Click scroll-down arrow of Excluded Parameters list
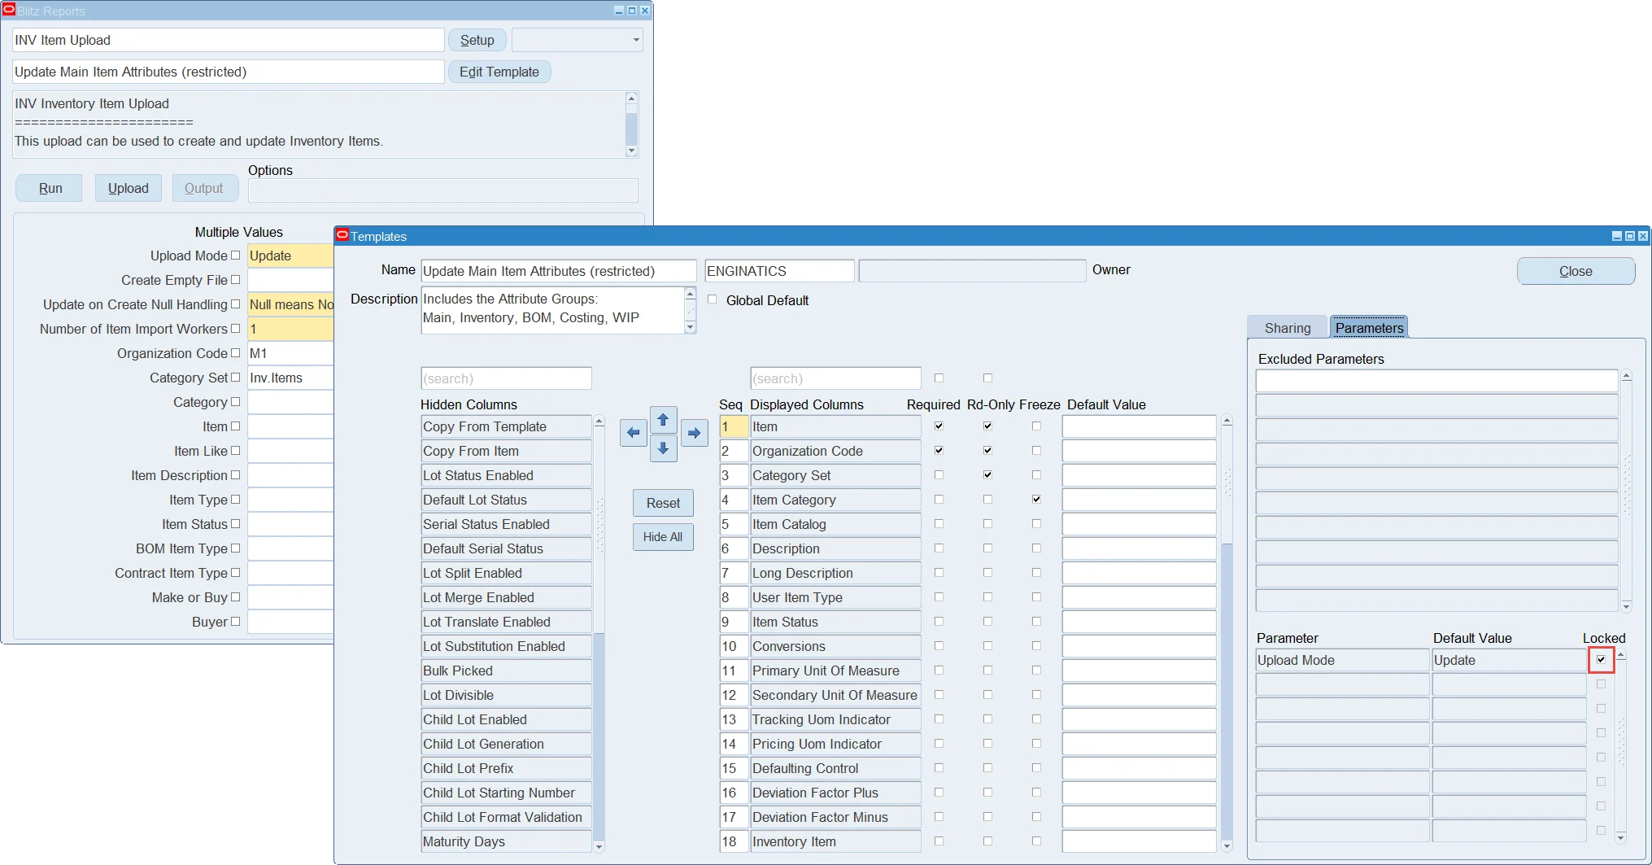1652x865 pixels. pyautogui.click(x=1627, y=606)
